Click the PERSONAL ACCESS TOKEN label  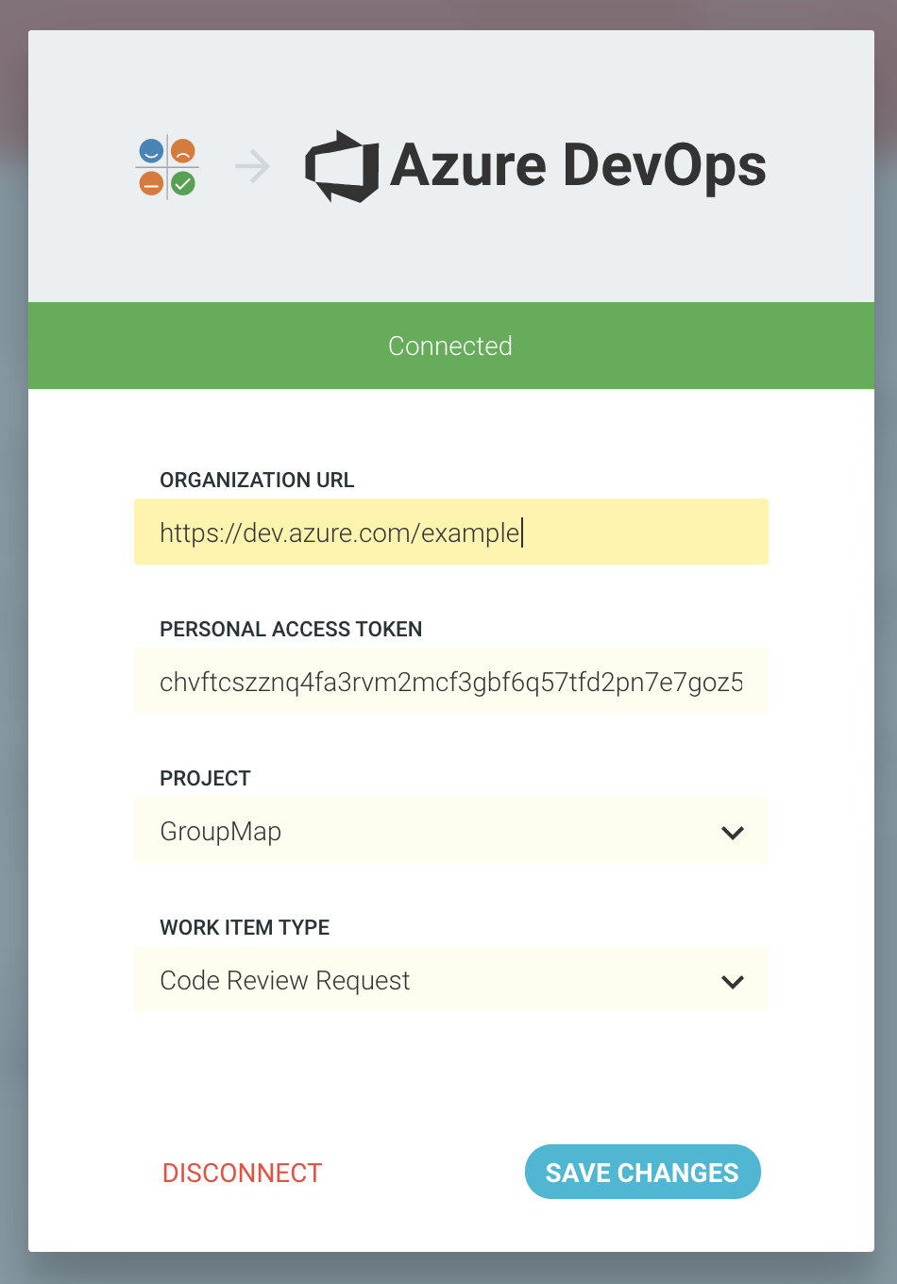point(291,629)
